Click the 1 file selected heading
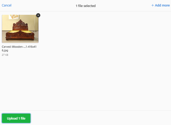Viewport: 171px width, 125px height. pos(85,6)
